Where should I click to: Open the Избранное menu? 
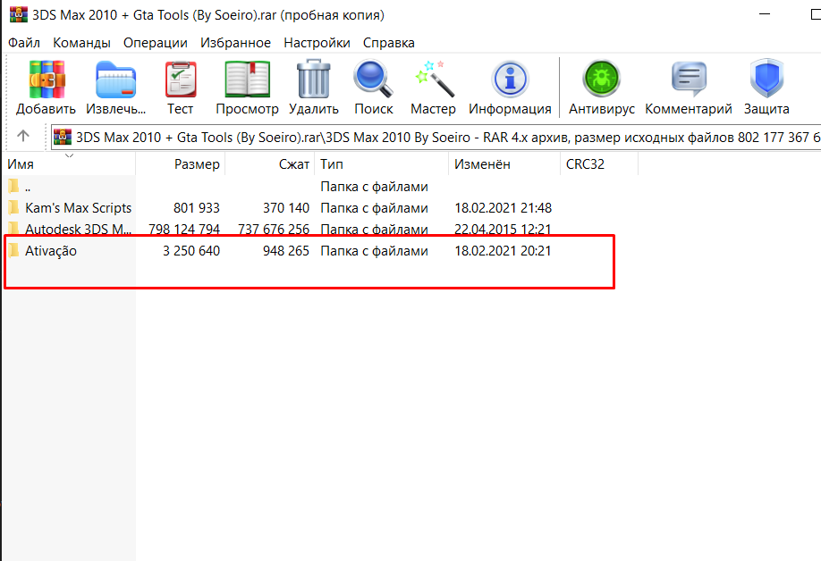point(235,43)
